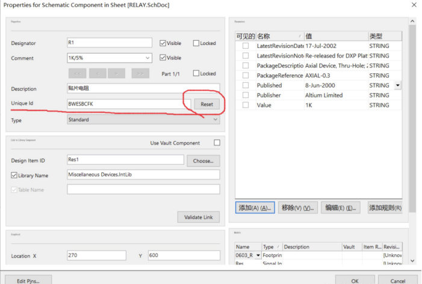Click the last part '>>' button
This screenshot has height=284, width=422.
pyautogui.click(x=140, y=74)
